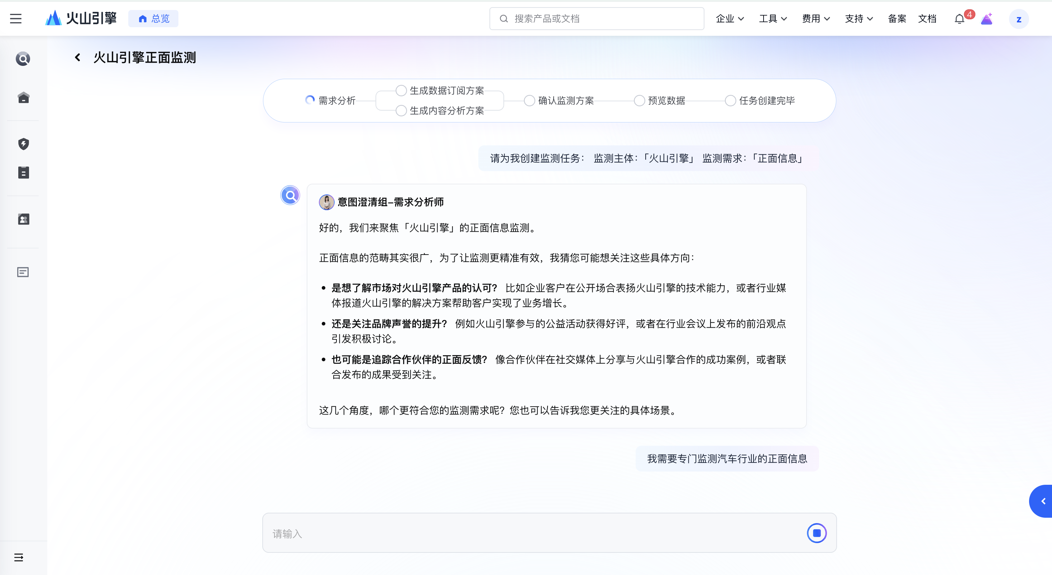Click the purple AI assistant icon in header
The height and width of the screenshot is (575, 1052).
pos(987,19)
